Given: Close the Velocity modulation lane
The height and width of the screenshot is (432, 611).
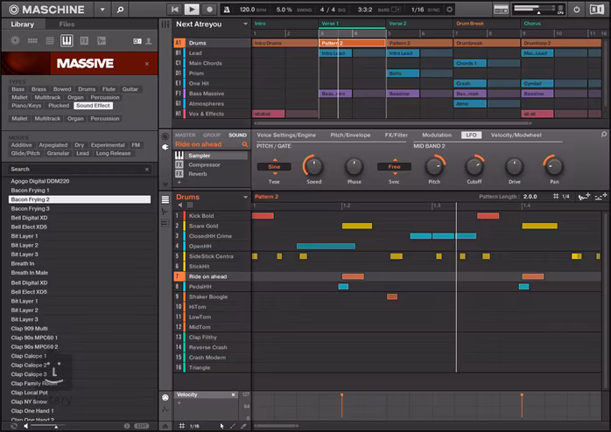Looking at the screenshot, I should 234,394.
